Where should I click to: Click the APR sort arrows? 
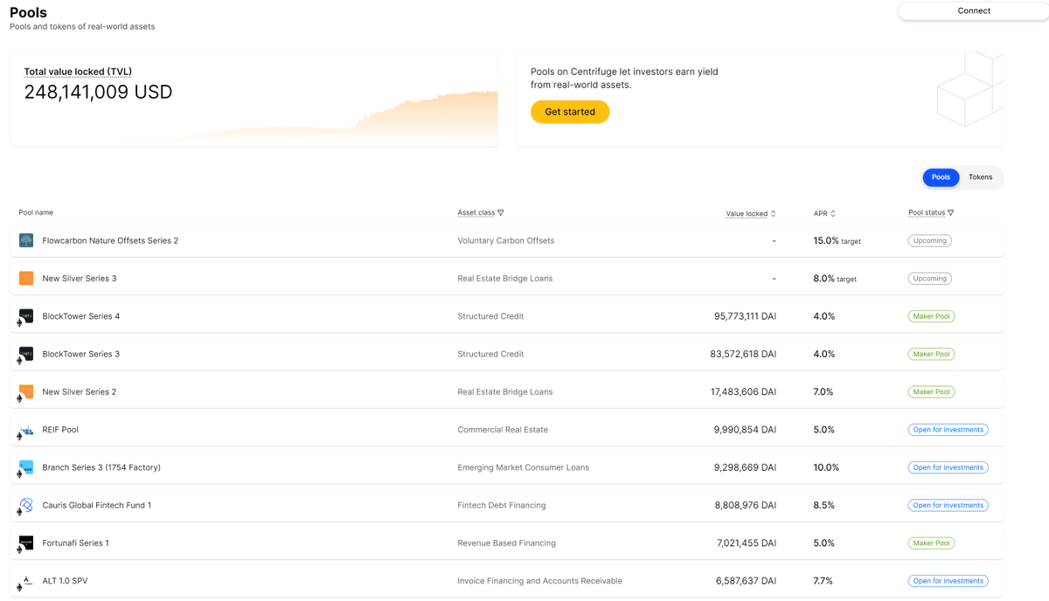[833, 214]
